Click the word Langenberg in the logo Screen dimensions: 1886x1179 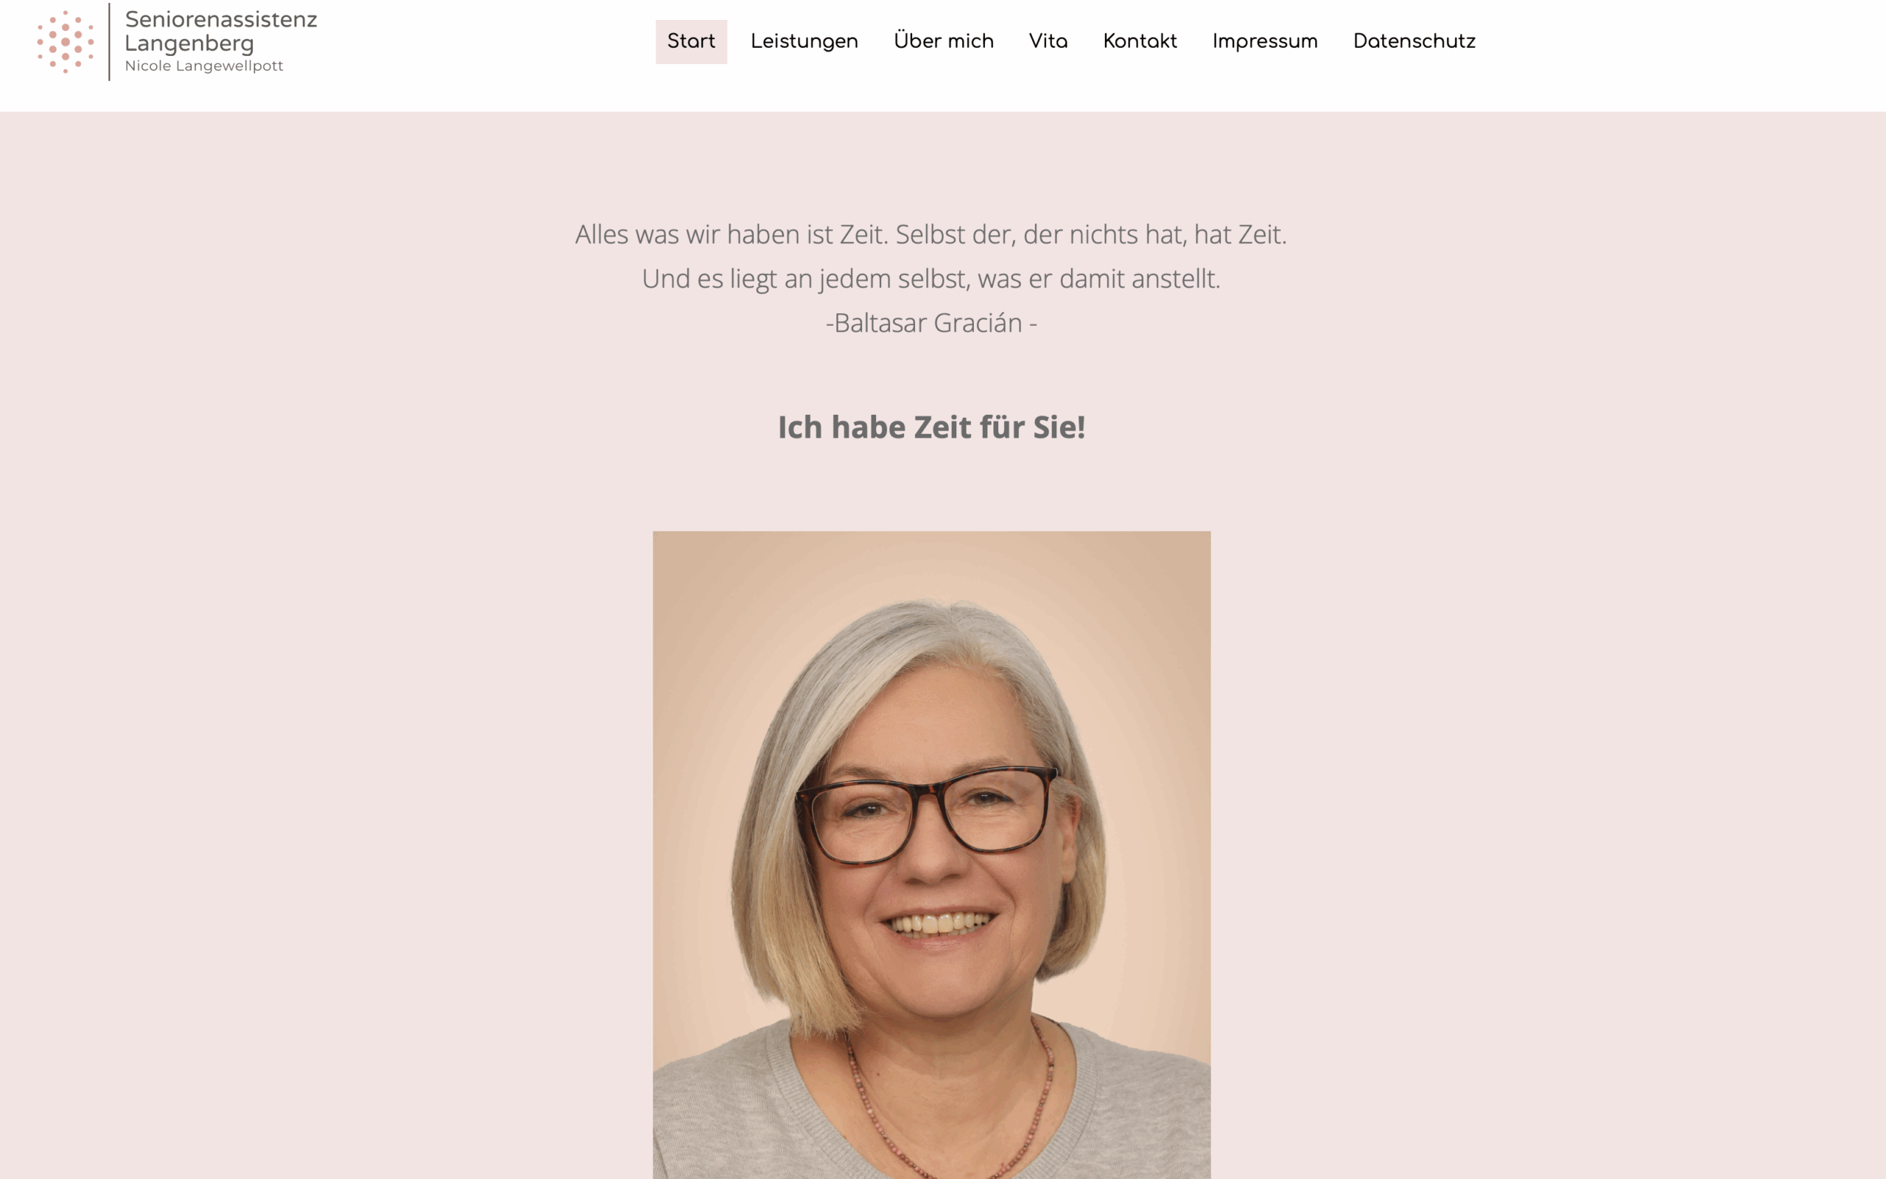(189, 43)
